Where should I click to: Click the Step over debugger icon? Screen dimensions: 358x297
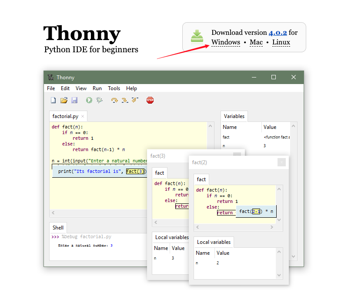(114, 100)
